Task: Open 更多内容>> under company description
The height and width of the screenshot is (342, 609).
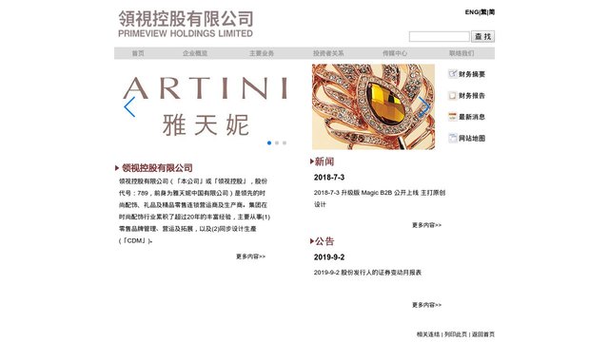Action: pyautogui.click(x=250, y=256)
